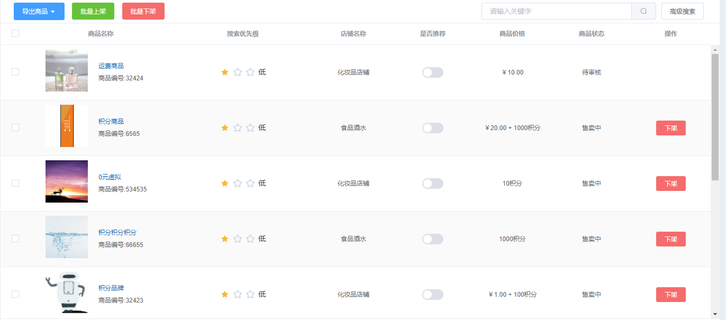Click 下架 button for 积分商品
This screenshot has width=726, height=320.
671,128
